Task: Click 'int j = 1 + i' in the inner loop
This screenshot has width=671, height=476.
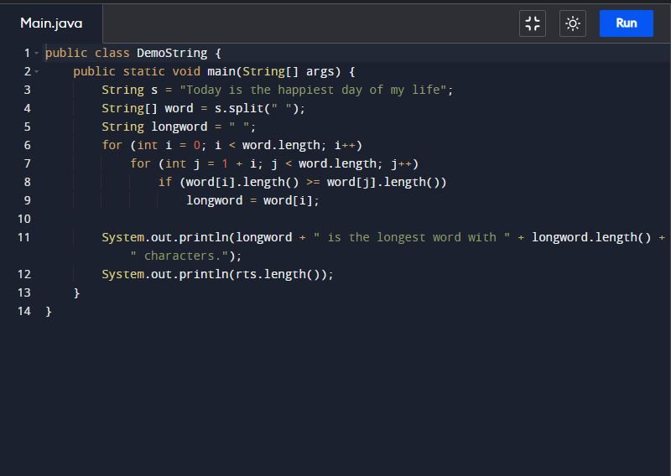Action: 211,163
